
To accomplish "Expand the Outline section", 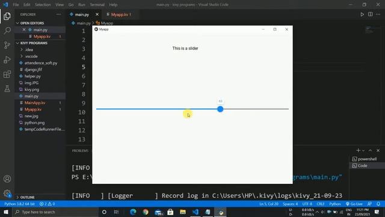I will 27,197.
